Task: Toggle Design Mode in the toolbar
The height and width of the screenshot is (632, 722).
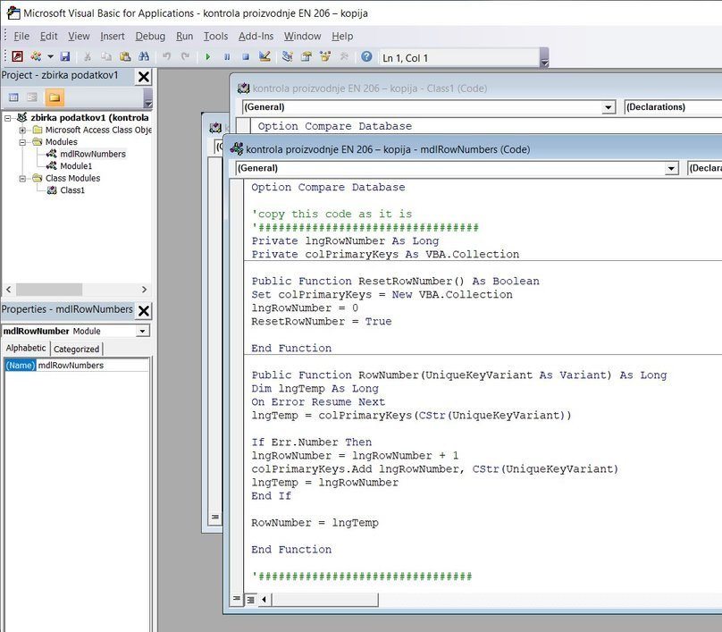Action: 264,56
